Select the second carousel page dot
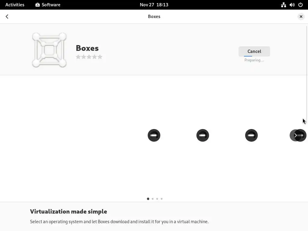 click(152, 199)
